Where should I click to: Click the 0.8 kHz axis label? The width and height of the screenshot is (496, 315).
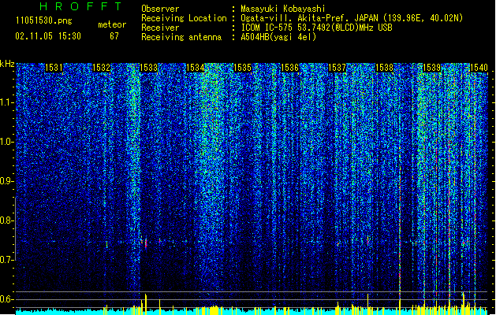[7, 220]
